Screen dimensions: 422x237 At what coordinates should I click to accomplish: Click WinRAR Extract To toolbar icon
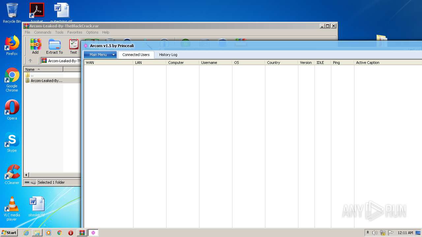[54, 46]
